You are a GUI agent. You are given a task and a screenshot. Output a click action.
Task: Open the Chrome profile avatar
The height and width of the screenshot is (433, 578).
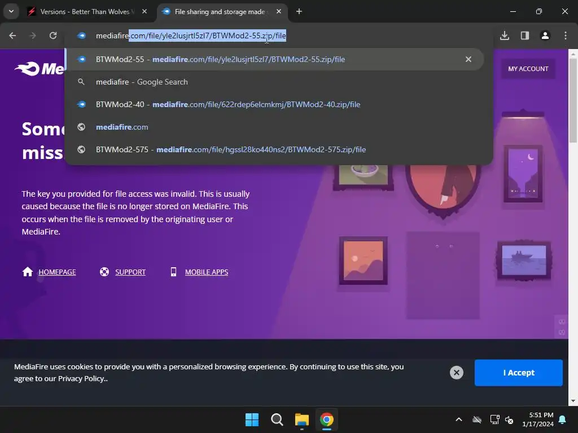pos(545,36)
